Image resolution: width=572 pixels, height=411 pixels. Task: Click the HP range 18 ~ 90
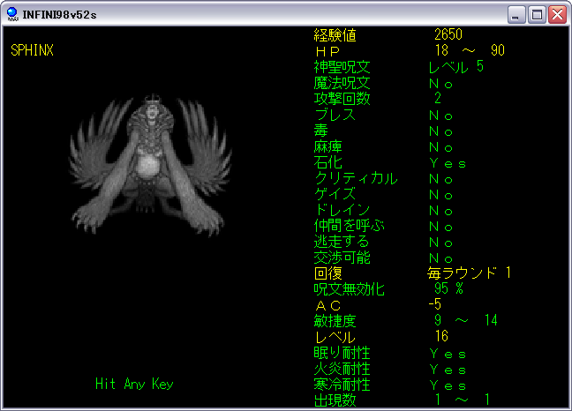[x=470, y=50]
